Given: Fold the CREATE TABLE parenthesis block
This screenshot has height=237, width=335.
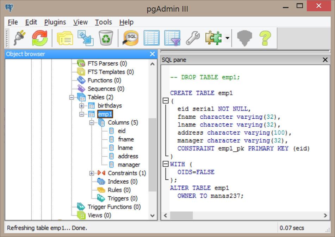Looking at the screenshot, I should [166, 101].
